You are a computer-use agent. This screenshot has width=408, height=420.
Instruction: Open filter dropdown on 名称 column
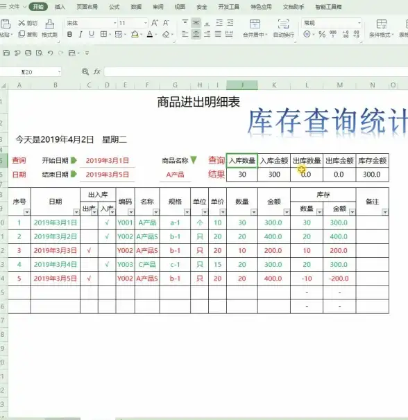pyautogui.click(x=156, y=212)
